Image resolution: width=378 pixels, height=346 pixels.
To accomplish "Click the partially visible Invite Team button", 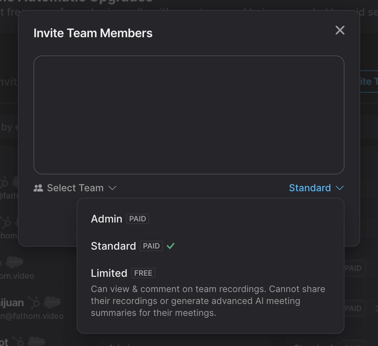I will click(x=369, y=81).
